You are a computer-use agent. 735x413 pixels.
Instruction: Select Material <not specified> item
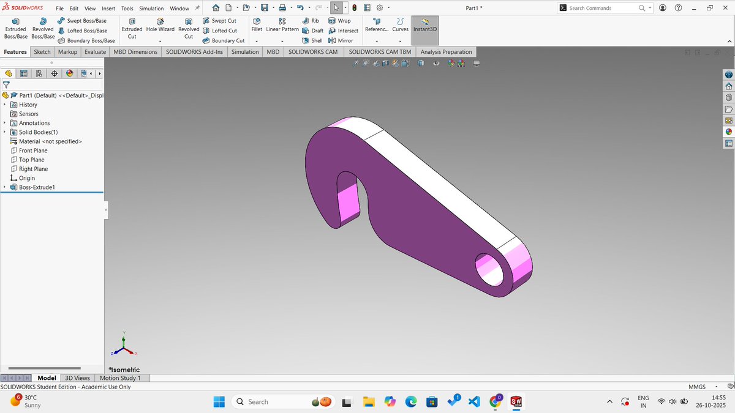(x=50, y=141)
